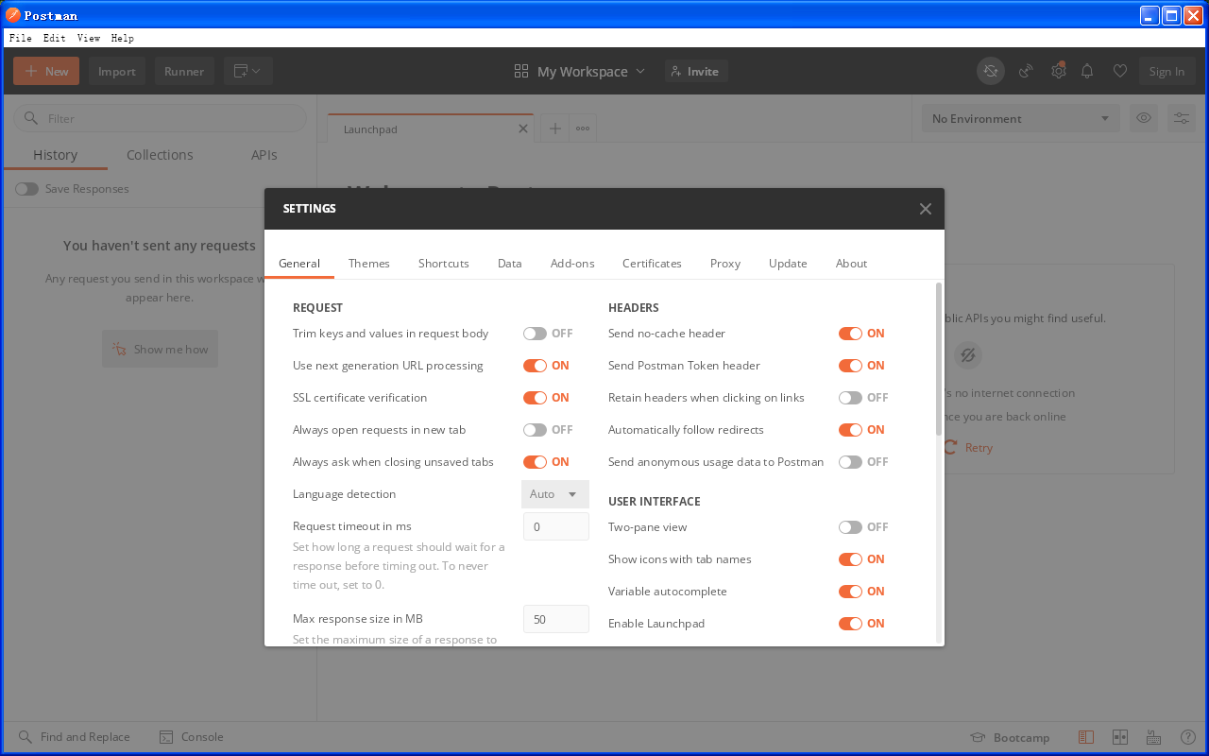The image size is (1209, 756).
Task: Close the Launchpad tab
Action: pos(523,129)
